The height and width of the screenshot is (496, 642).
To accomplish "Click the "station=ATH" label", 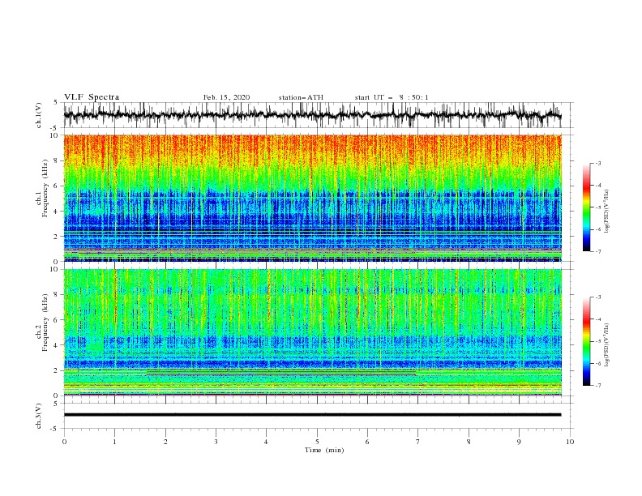I will tap(301, 97).
